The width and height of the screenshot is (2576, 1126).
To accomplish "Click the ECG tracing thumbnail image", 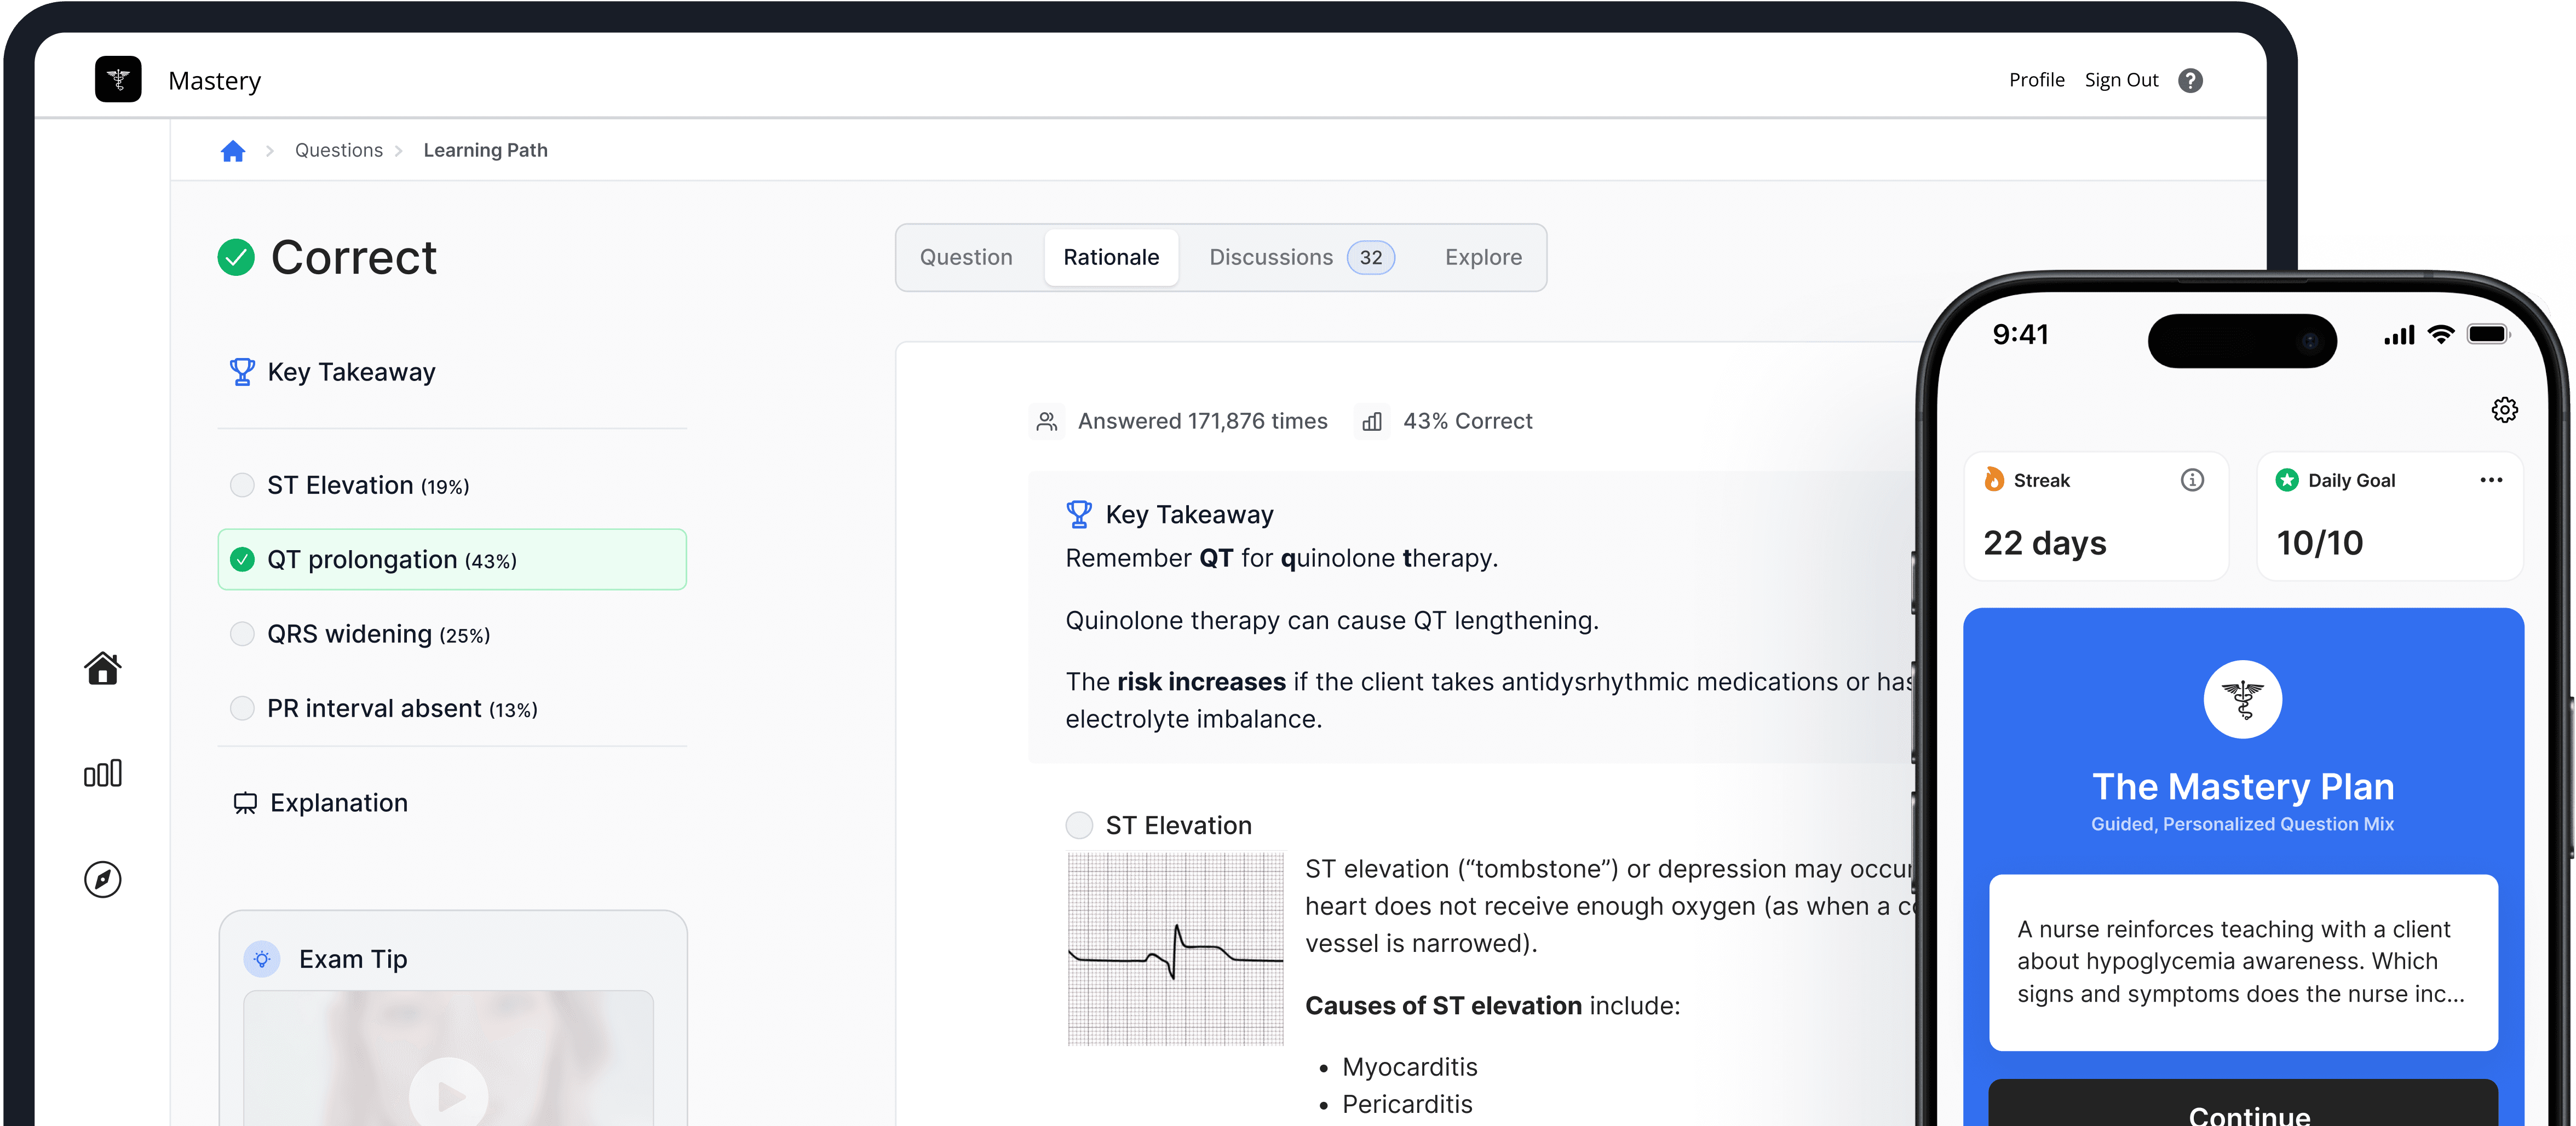I will pos(1175,948).
